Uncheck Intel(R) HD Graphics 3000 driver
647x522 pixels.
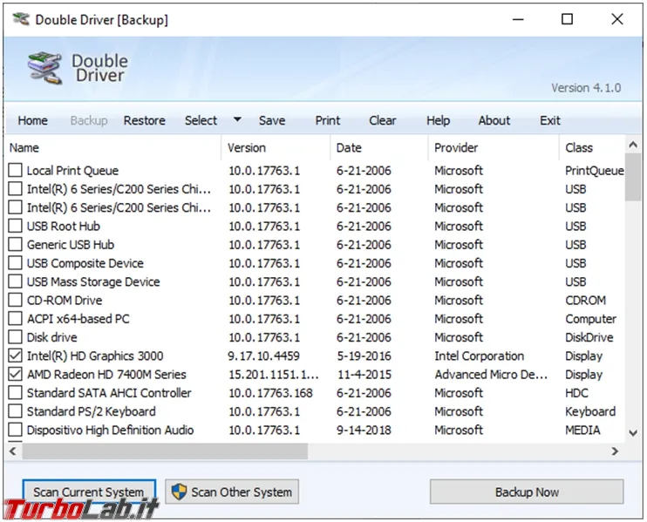[x=16, y=356]
